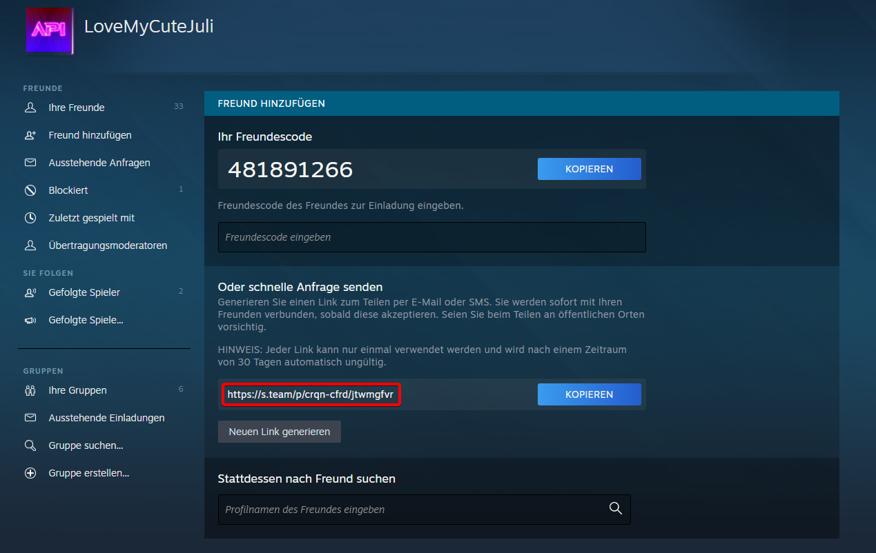Focus the Freundescode eingeben field
The image size is (876, 553).
(x=431, y=237)
